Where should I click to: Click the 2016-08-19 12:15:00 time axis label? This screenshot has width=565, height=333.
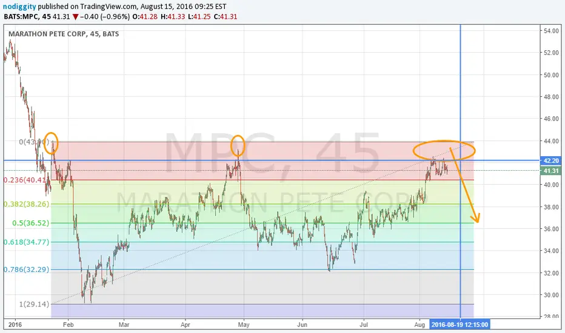pyautogui.click(x=460, y=325)
